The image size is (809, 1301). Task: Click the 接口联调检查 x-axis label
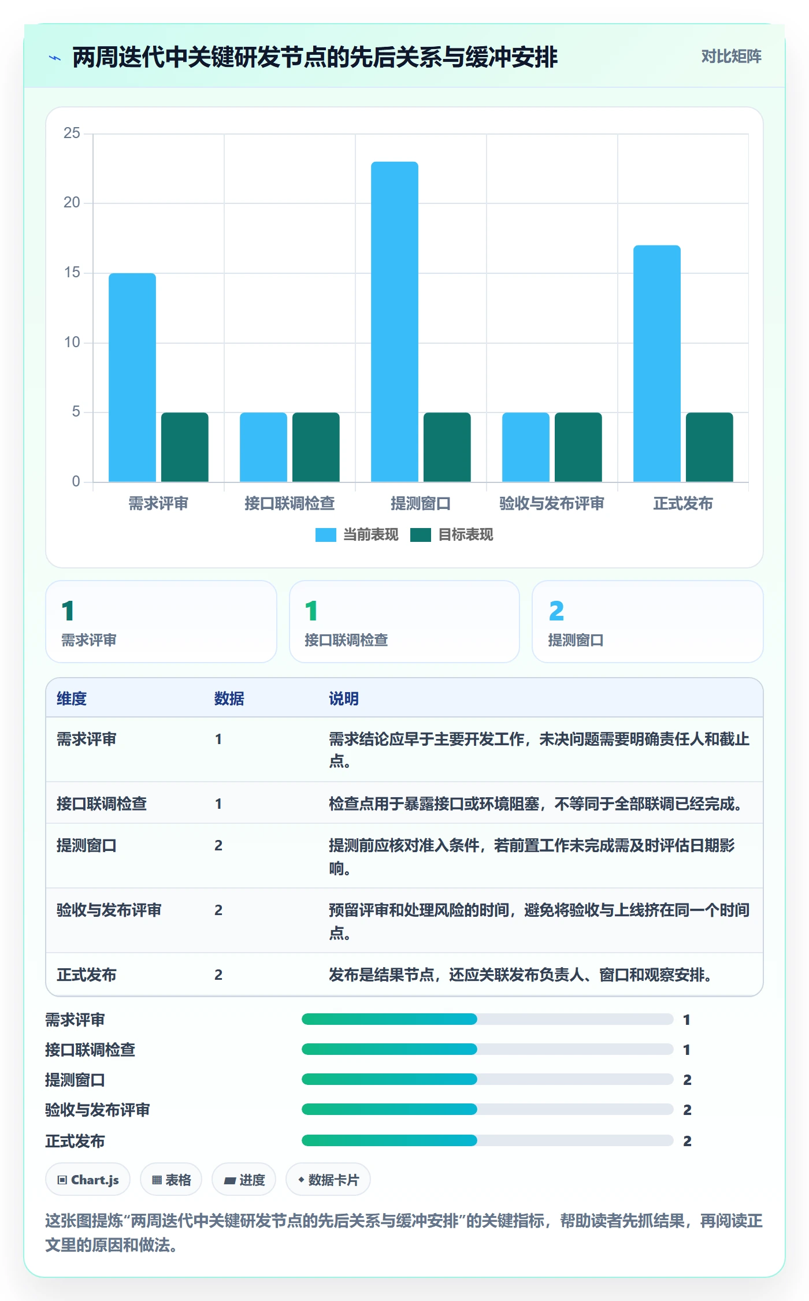tap(290, 504)
